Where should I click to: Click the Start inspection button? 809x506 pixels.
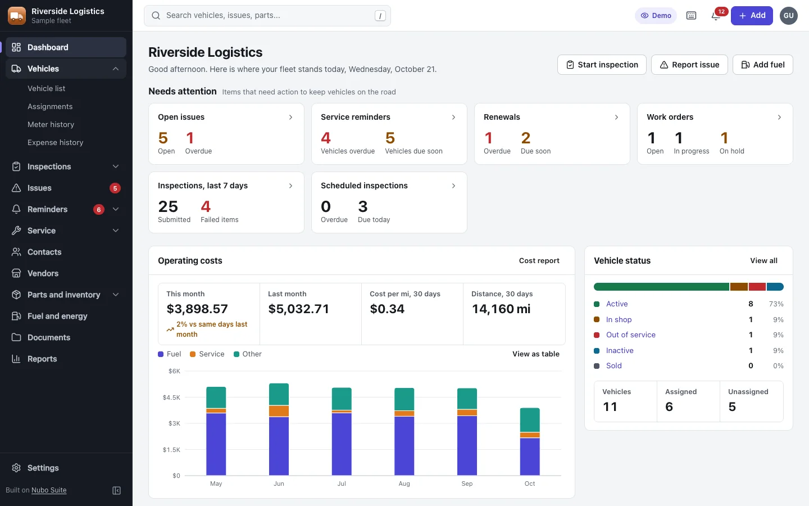pos(602,65)
